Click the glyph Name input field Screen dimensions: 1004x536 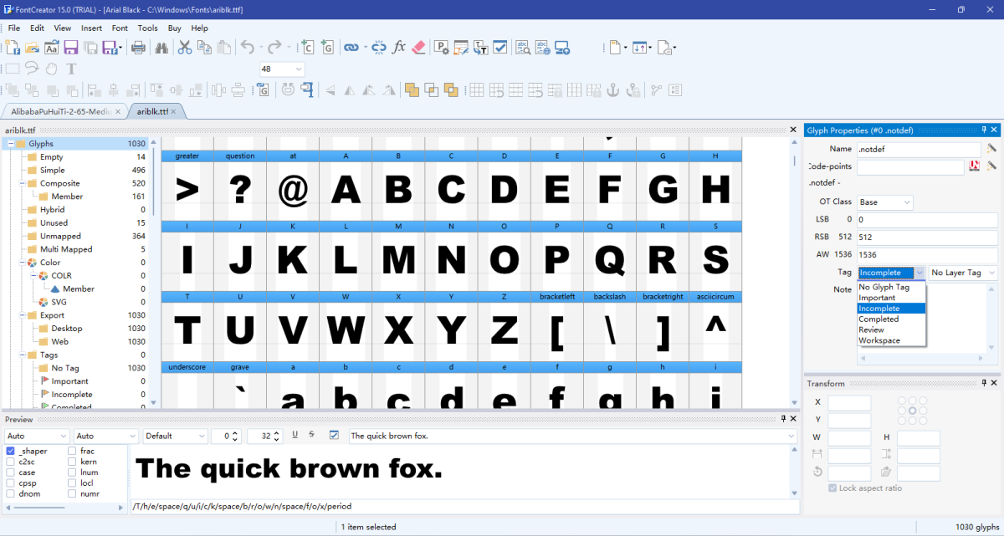918,149
